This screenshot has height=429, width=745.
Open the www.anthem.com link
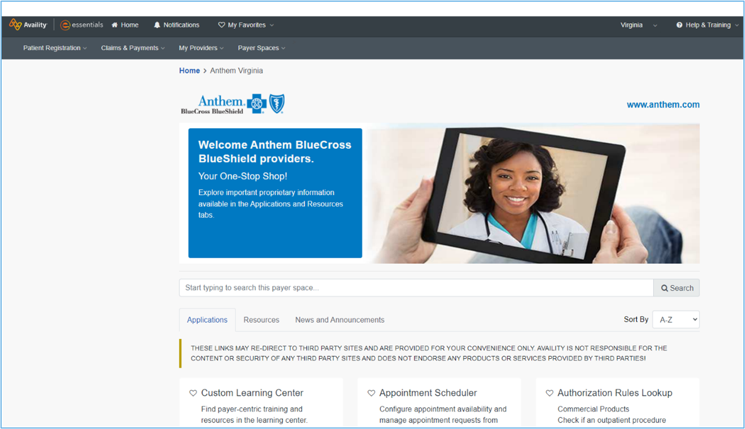coord(663,104)
